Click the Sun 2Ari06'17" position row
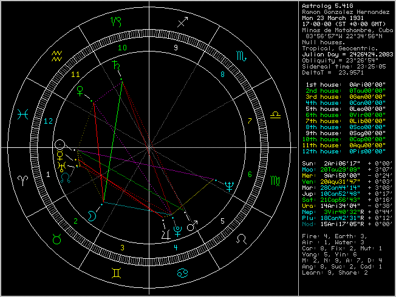The height and width of the screenshot is (297, 396). [347, 164]
